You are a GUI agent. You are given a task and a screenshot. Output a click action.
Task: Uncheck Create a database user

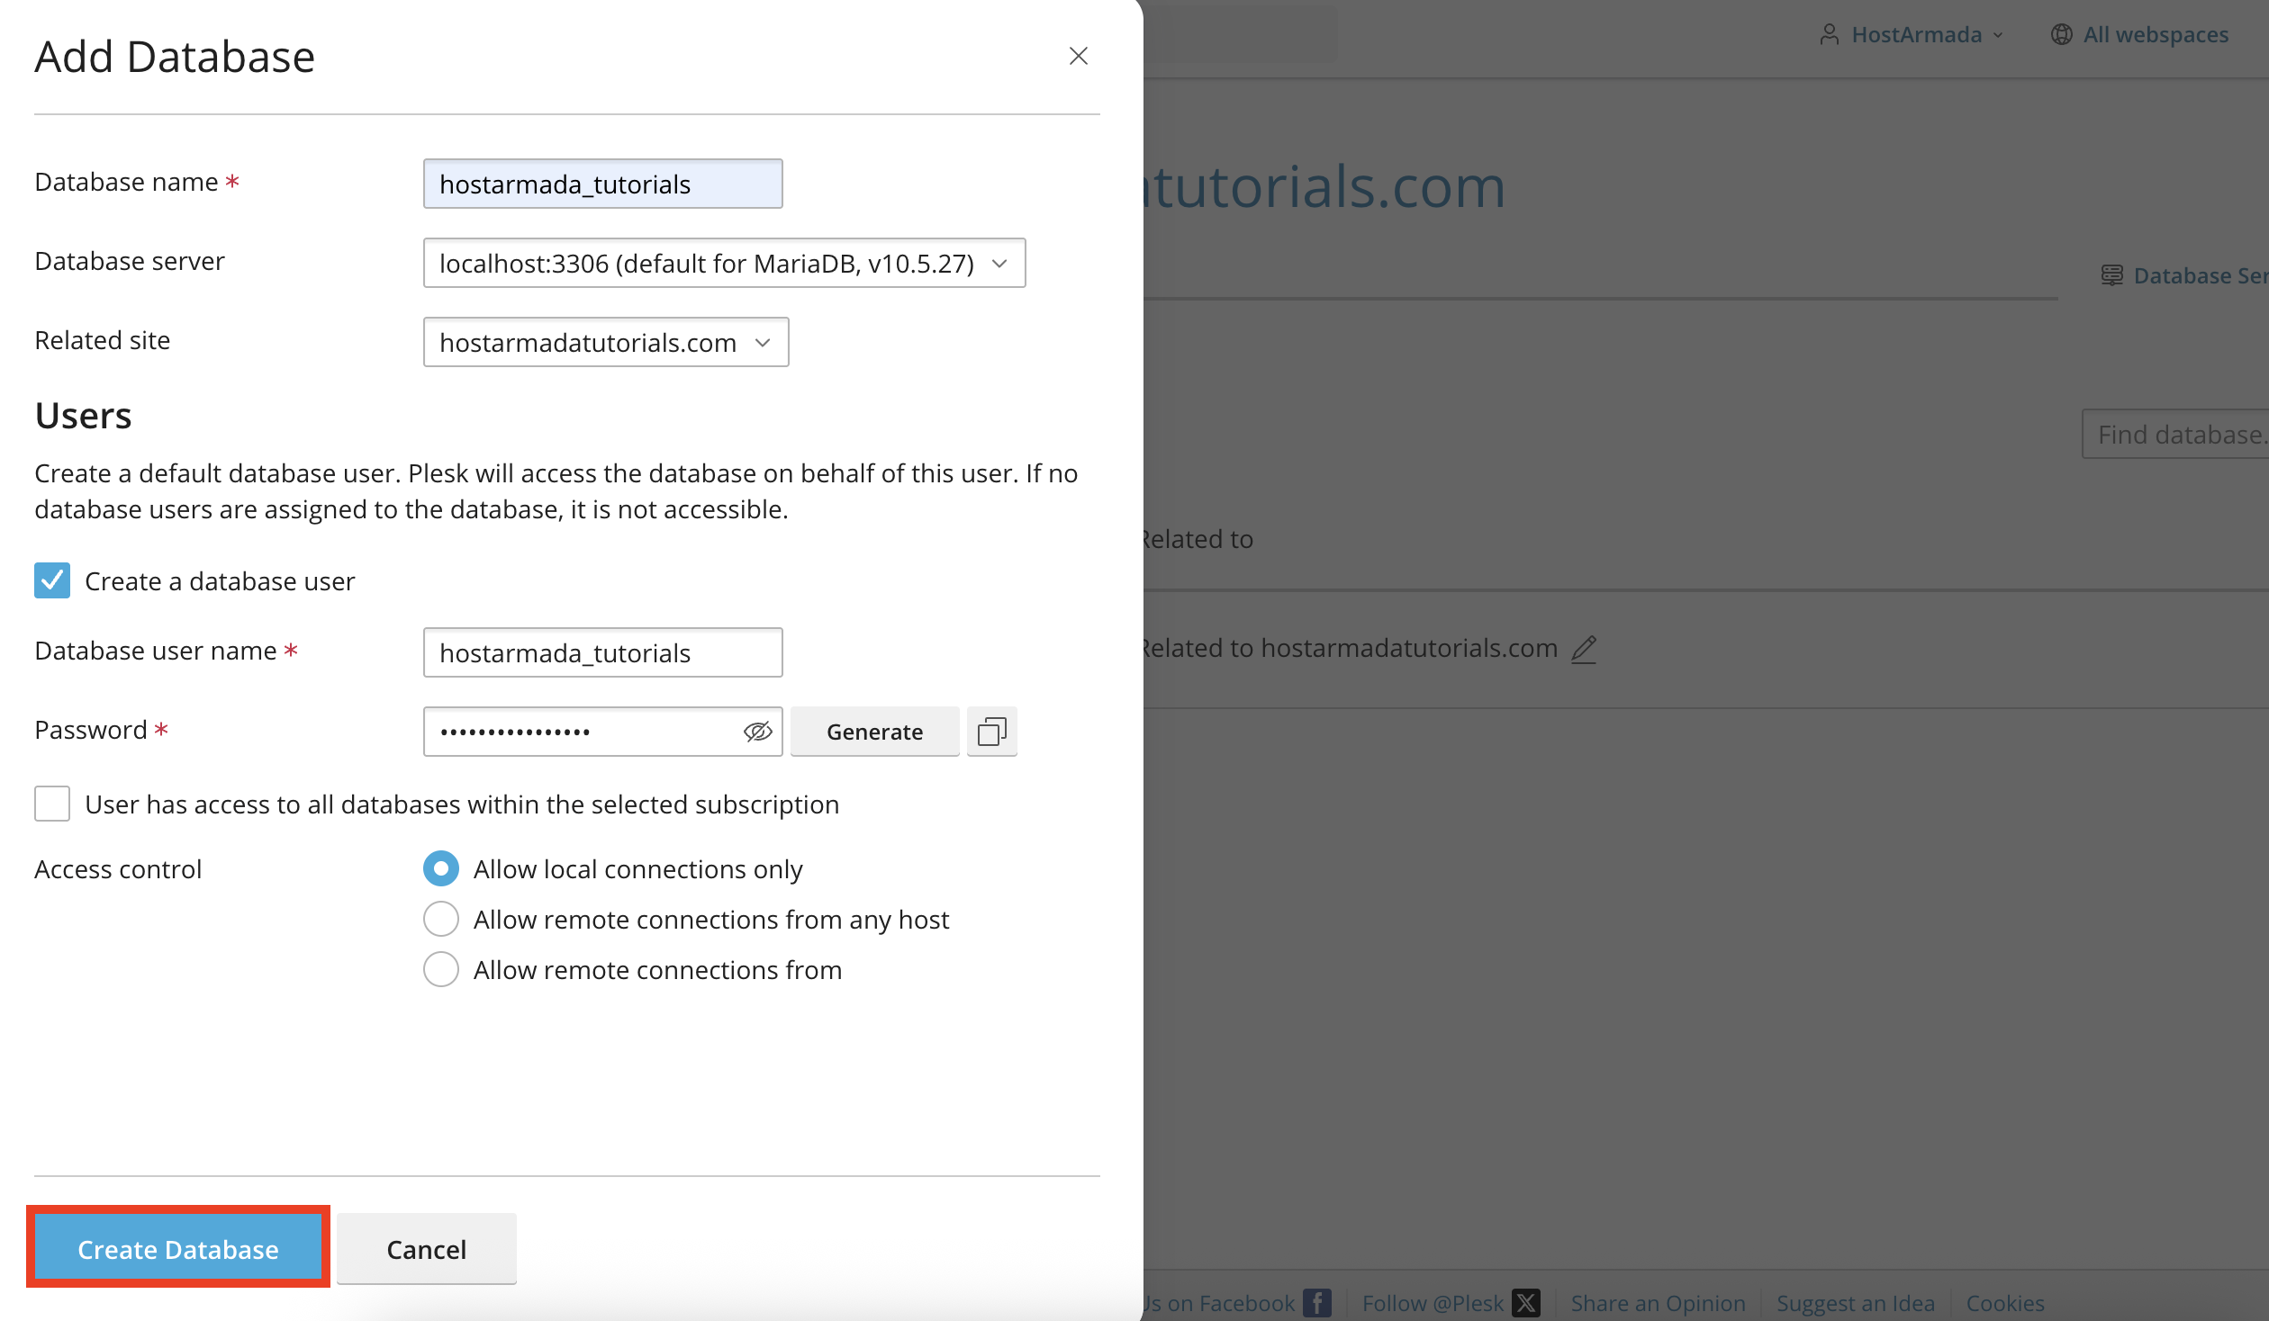[x=51, y=580]
